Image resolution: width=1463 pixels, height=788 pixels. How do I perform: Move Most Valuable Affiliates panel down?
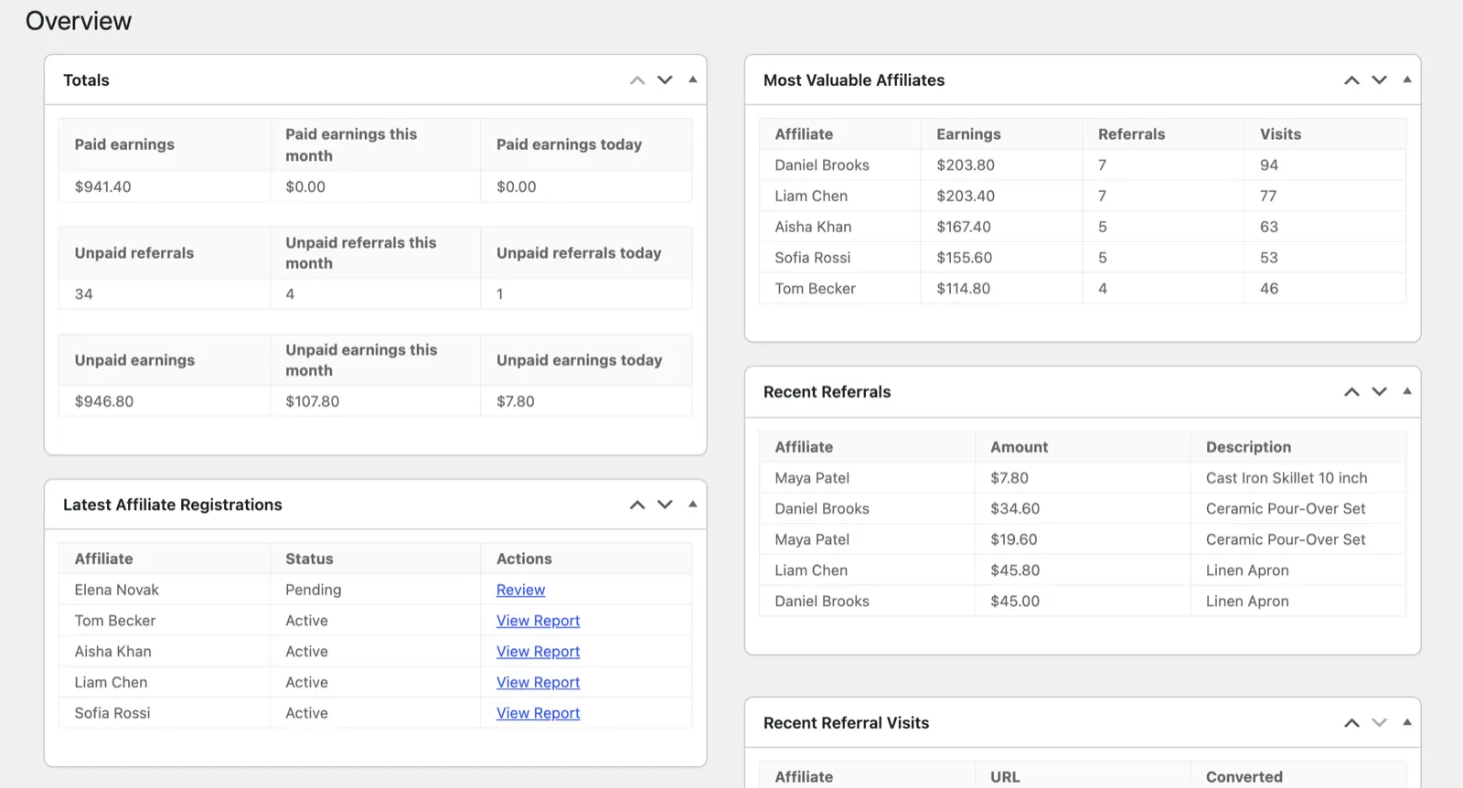tap(1379, 80)
